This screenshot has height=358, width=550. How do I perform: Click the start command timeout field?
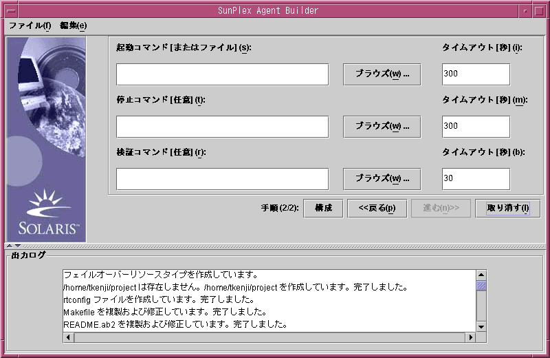476,74
